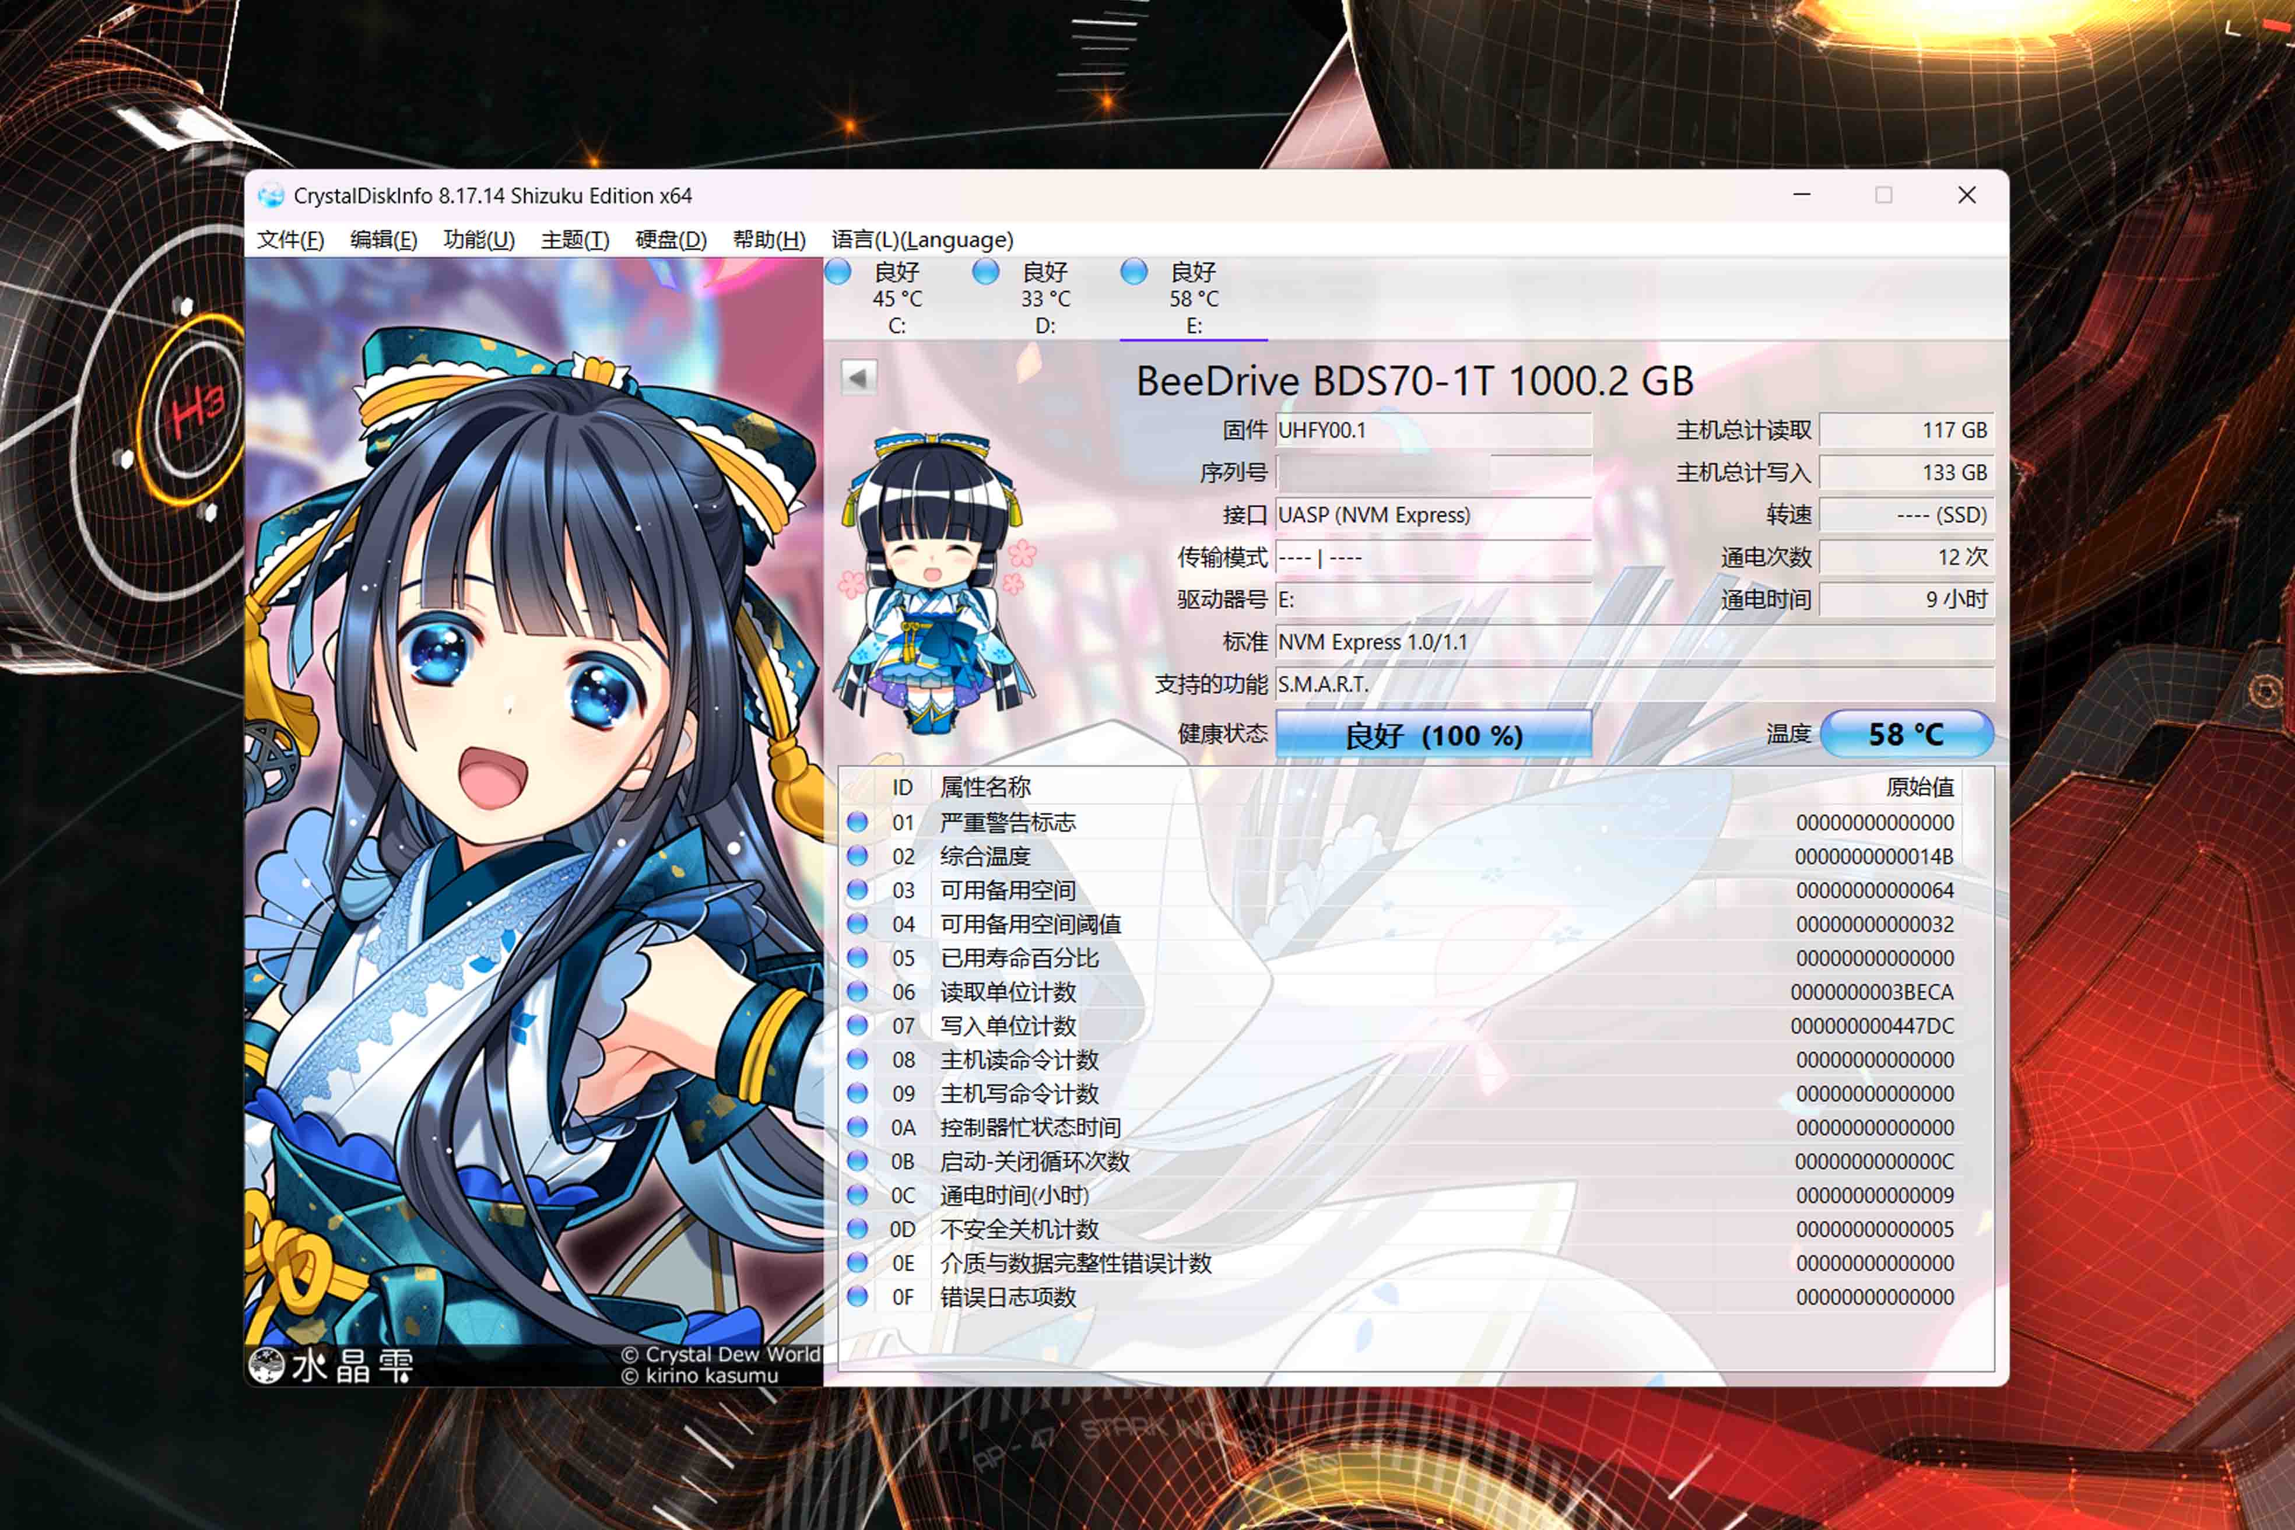Select drive E: tab at 58 °C
The image size is (2295, 1530).
pos(1194,299)
